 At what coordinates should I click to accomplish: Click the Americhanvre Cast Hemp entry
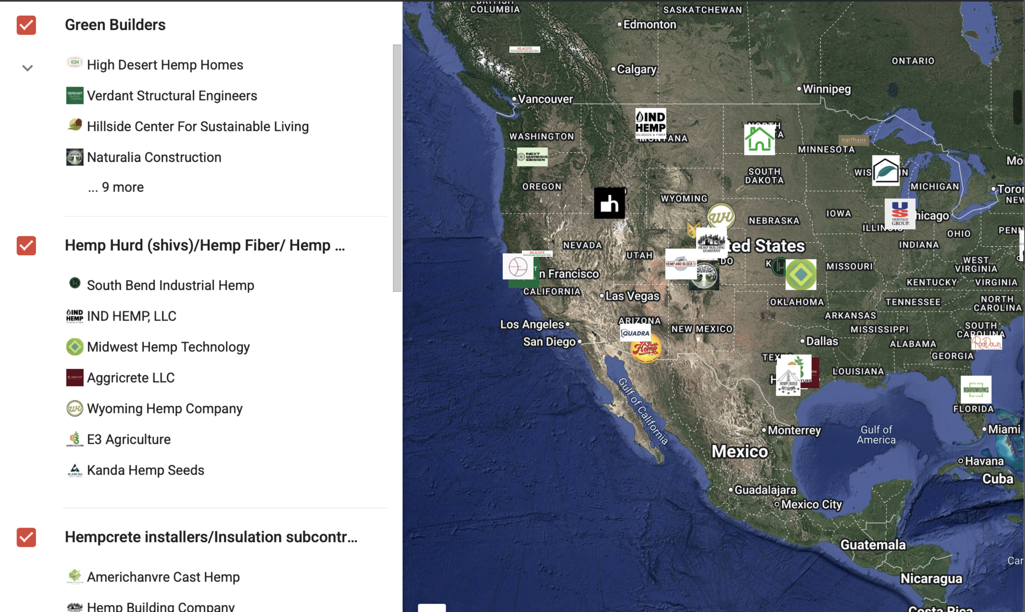163,577
